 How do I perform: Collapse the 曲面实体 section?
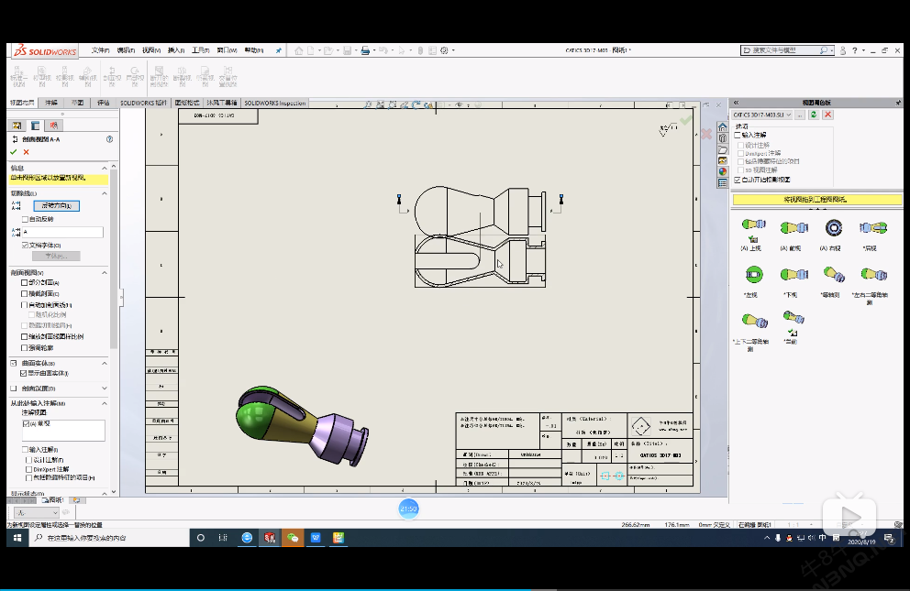click(105, 363)
